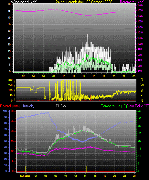This screenshot has height=180, width=149.
Task: Click "08" on the windspeed graph time axis
Action: pyautogui.click(x=54, y=76)
